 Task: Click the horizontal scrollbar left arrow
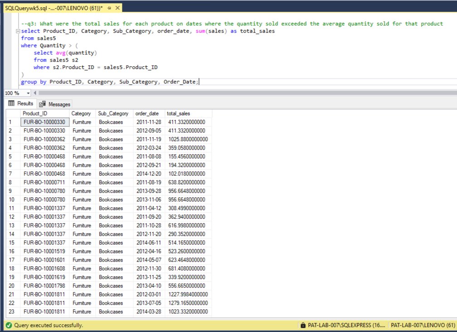(x=35, y=93)
